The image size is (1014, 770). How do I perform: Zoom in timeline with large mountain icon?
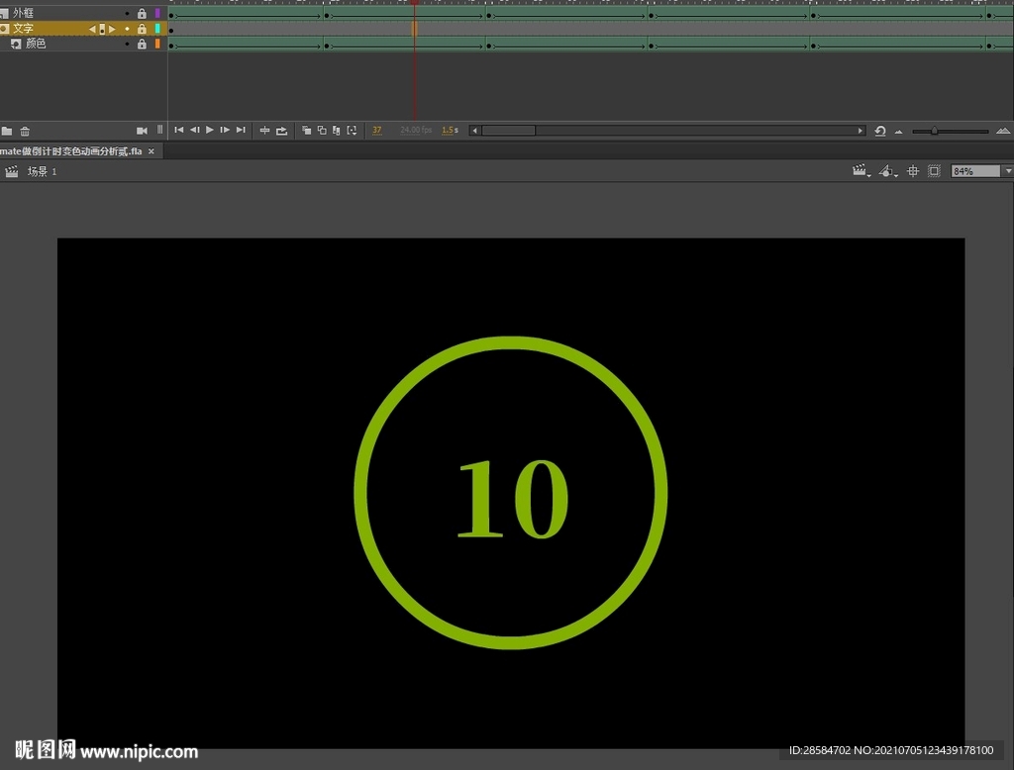click(x=1003, y=131)
